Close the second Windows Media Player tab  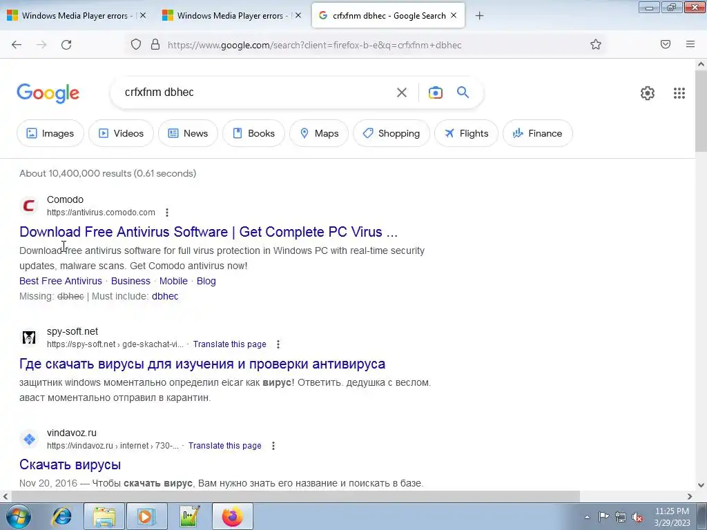(x=298, y=15)
